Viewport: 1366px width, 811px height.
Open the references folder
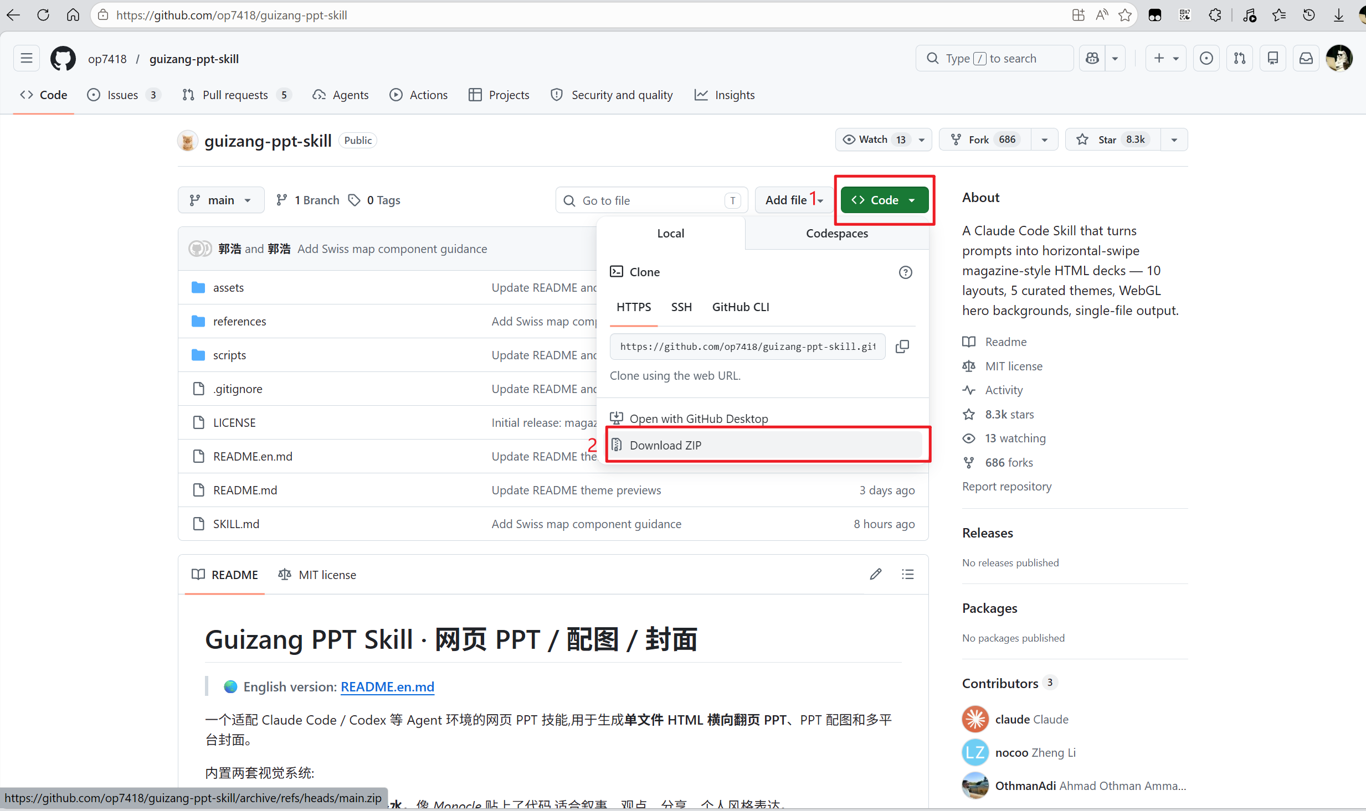click(x=239, y=321)
